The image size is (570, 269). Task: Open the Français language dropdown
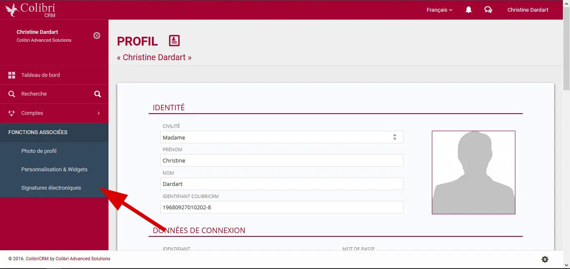click(439, 10)
